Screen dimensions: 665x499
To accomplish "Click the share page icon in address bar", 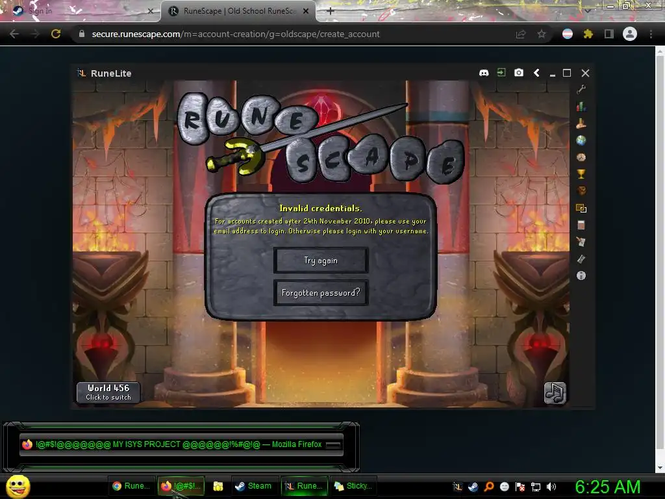I will (x=521, y=34).
